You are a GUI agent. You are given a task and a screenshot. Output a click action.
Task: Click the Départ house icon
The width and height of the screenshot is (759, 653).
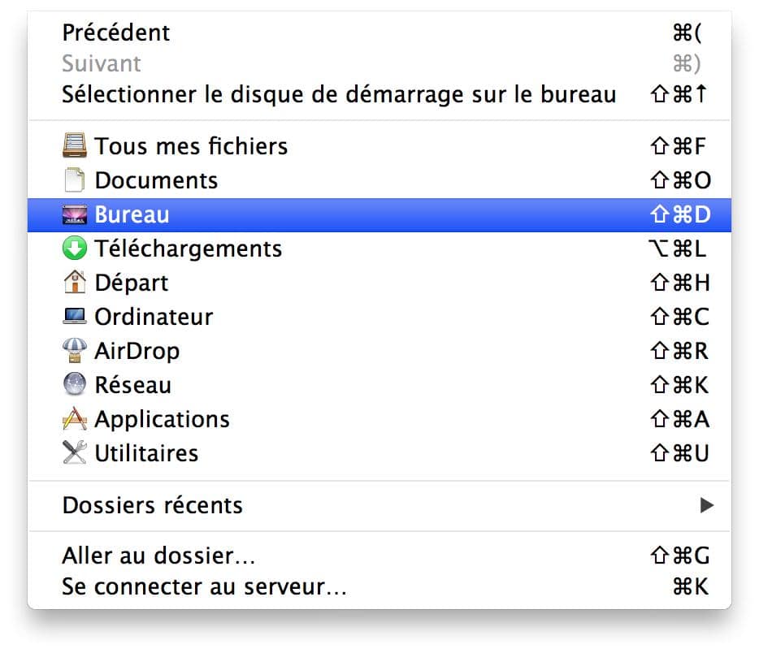[75, 282]
